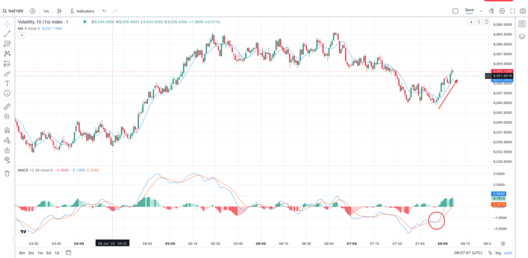This screenshot has width=528, height=258.
Task: Select the ruler measure tool
Action: point(7,107)
